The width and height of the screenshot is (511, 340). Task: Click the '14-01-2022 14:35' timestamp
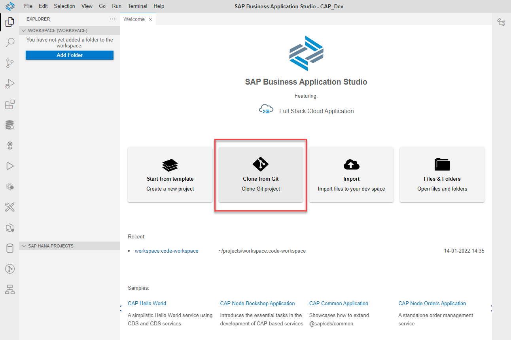point(464,251)
